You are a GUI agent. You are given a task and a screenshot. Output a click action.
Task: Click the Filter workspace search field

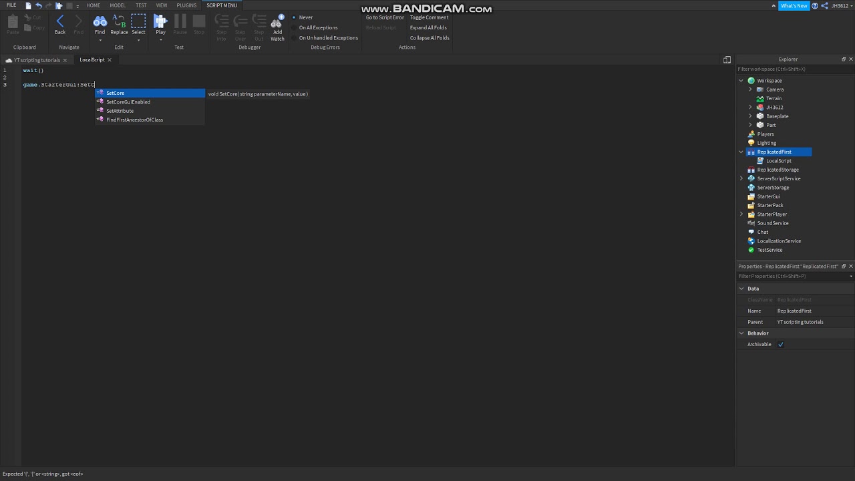[x=795, y=69]
